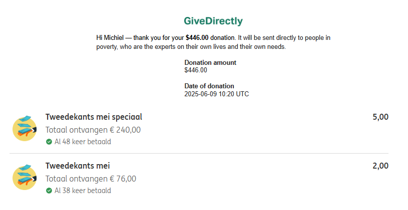Open the Tweedekants mei speciaal money icon
This screenshot has width=408, height=210.
tap(25, 128)
